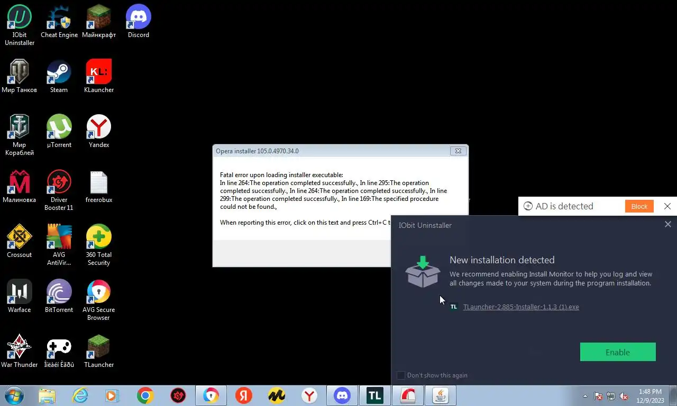Open the IObit Uninstaller desktop shortcut

point(20,25)
